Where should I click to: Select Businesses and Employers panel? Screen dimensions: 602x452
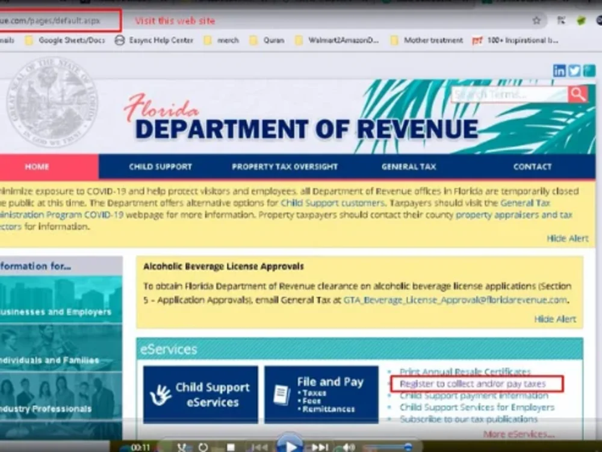pyautogui.click(x=61, y=300)
